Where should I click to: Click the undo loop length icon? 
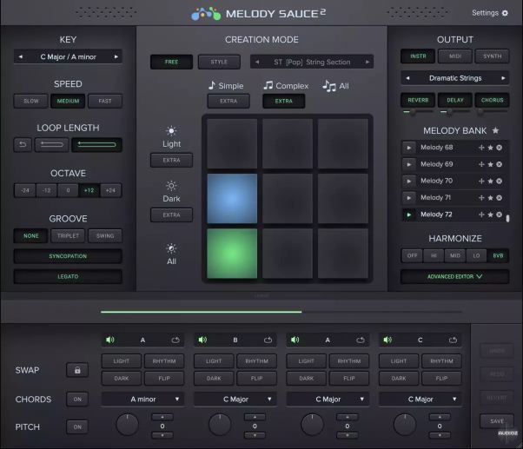[23, 144]
